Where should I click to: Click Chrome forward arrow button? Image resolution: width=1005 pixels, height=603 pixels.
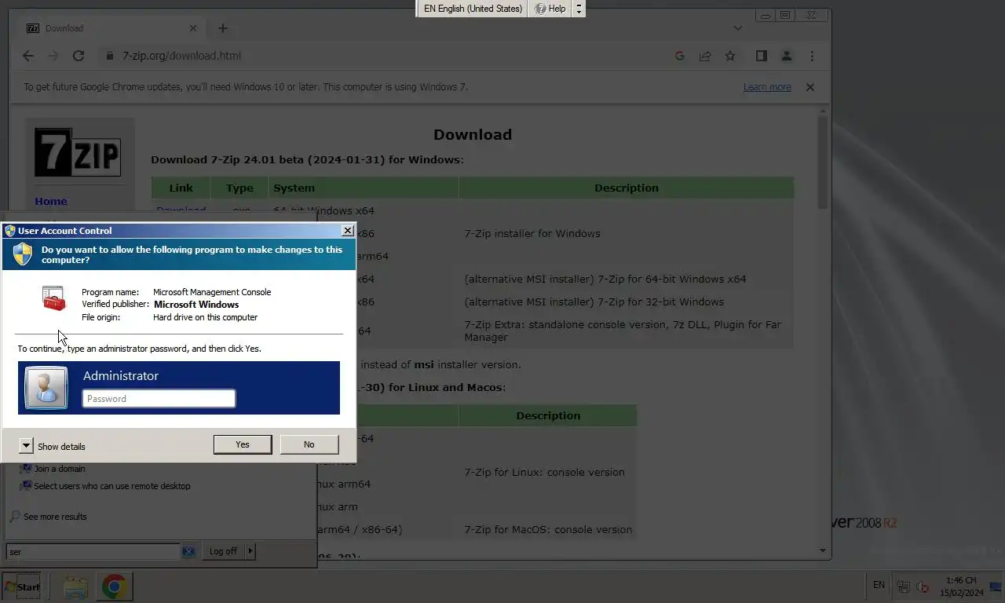tap(53, 56)
